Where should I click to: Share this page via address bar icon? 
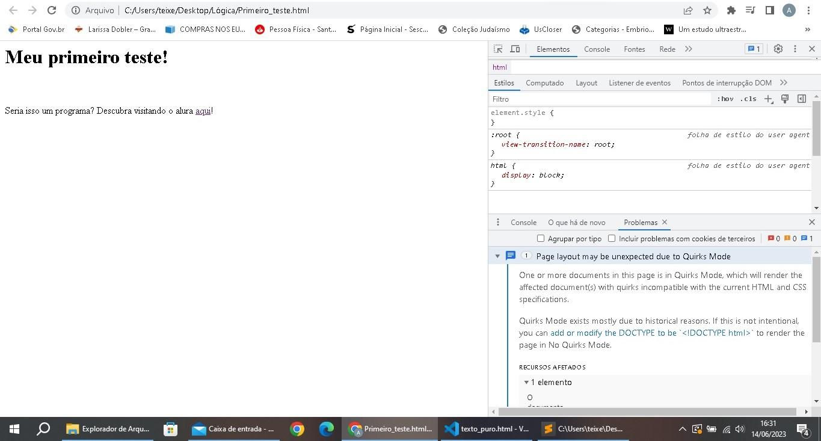688,10
